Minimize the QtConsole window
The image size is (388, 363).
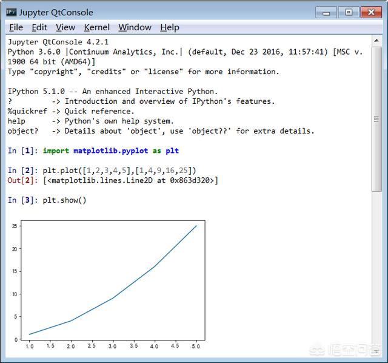(327, 12)
